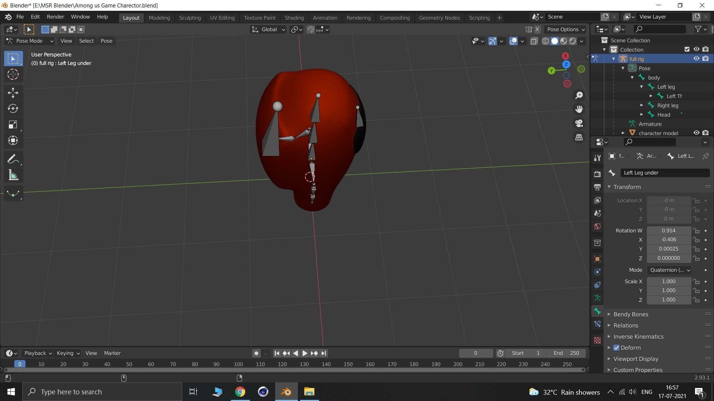
Task: Select the Rotate tool
Action: [13, 108]
